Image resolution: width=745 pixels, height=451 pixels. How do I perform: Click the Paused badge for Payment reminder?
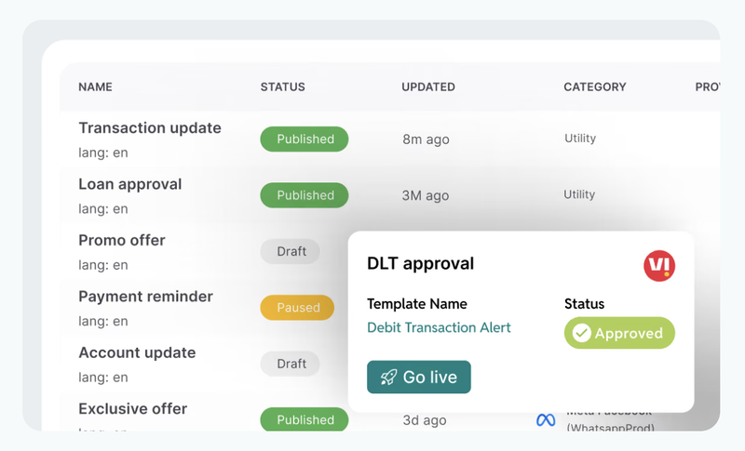point(297,307)
